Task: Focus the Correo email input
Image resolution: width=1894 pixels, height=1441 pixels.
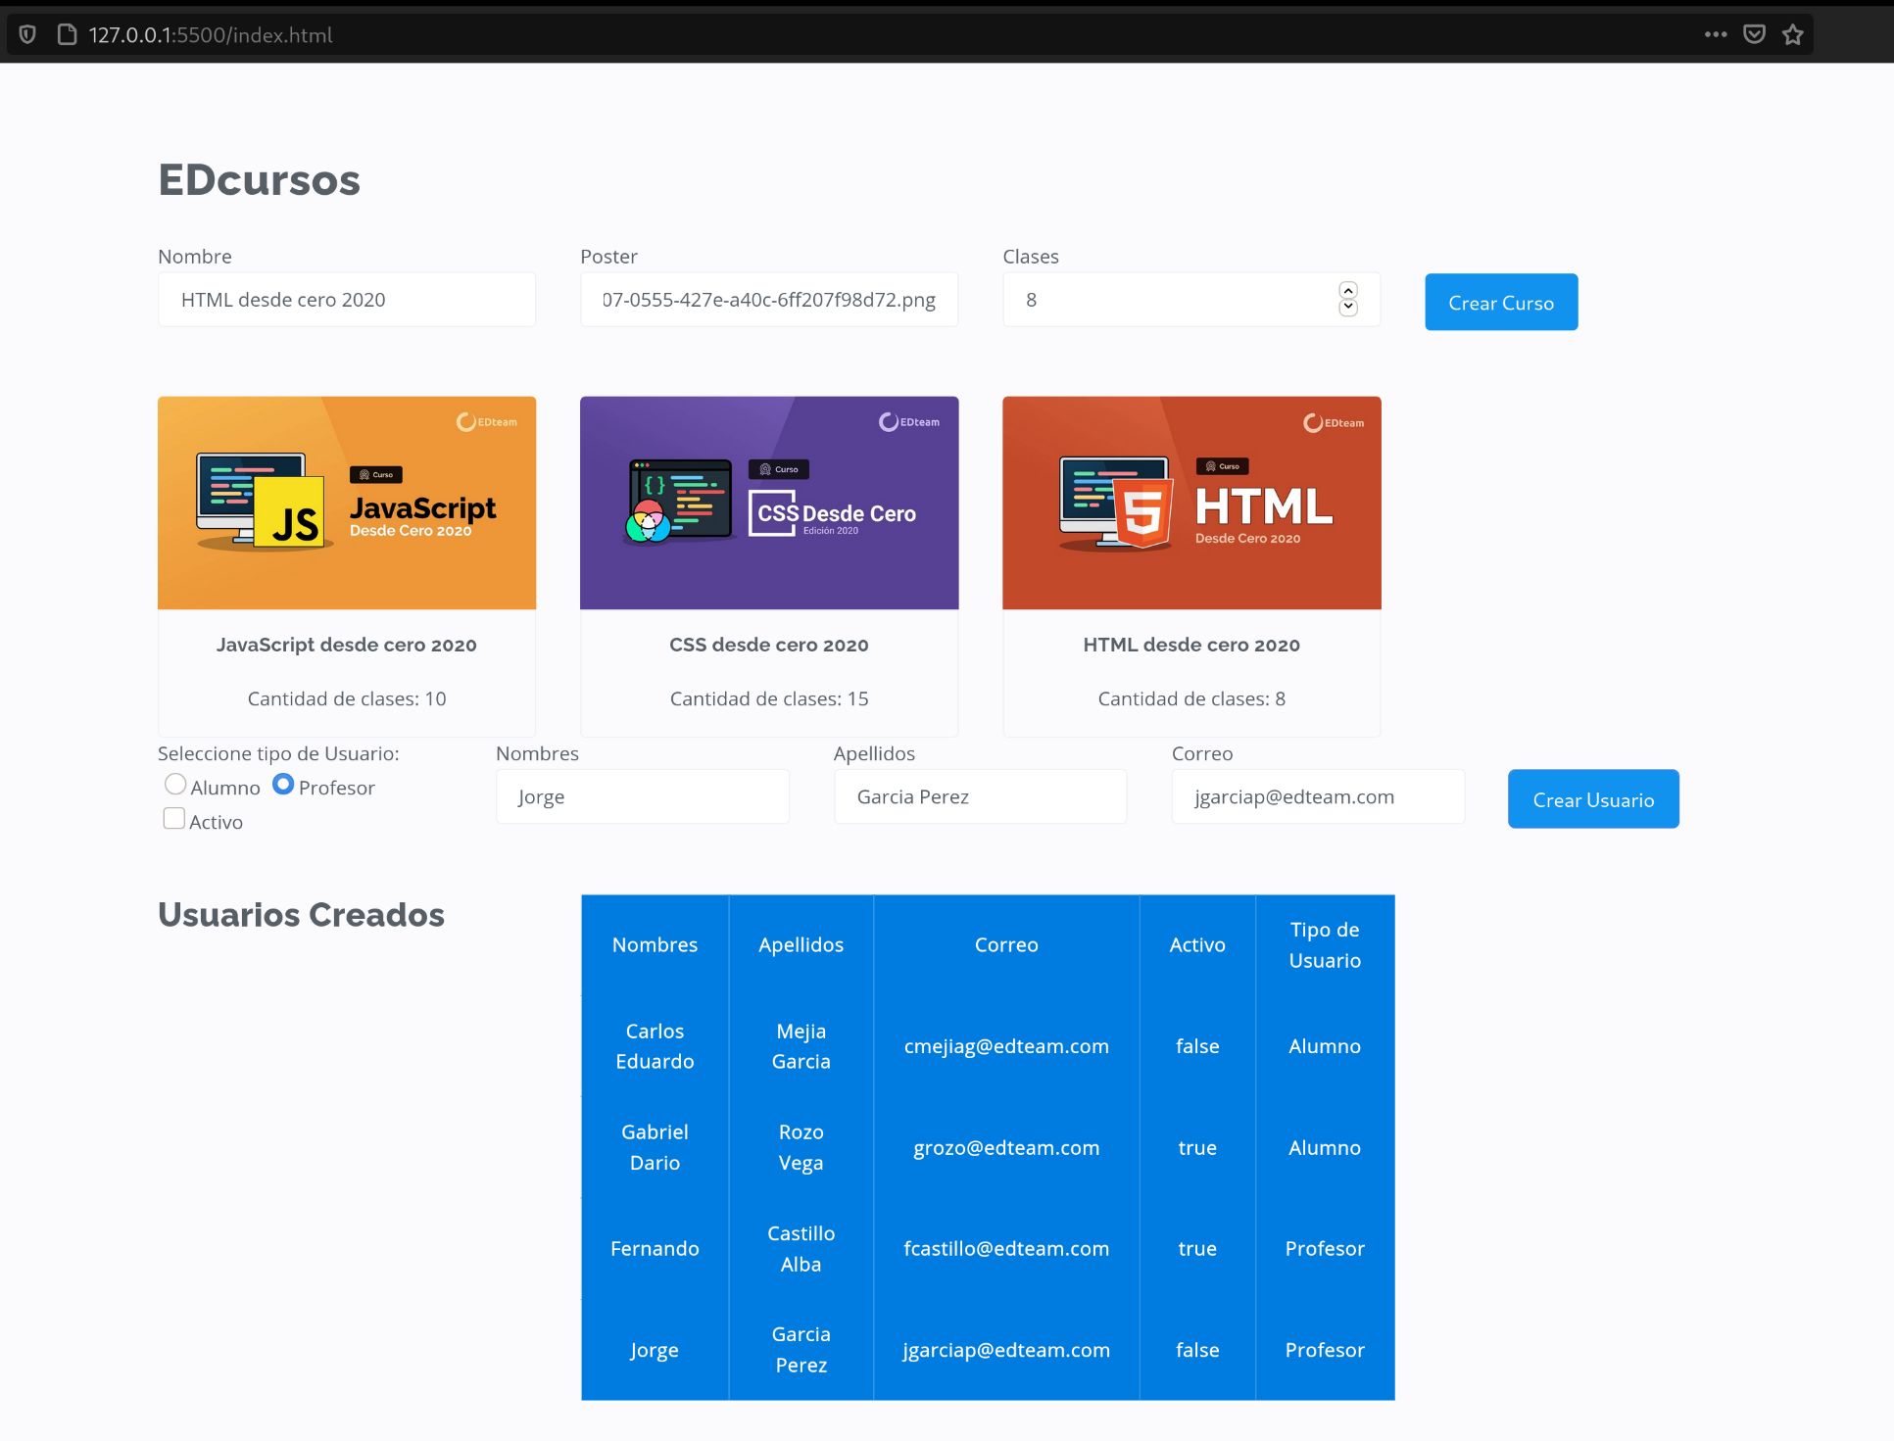Action: click(1318, 796)
